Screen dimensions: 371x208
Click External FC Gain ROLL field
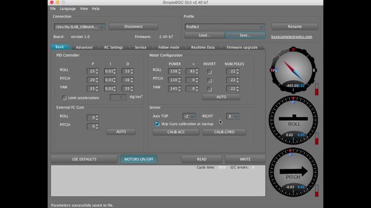tap(93, 117)
